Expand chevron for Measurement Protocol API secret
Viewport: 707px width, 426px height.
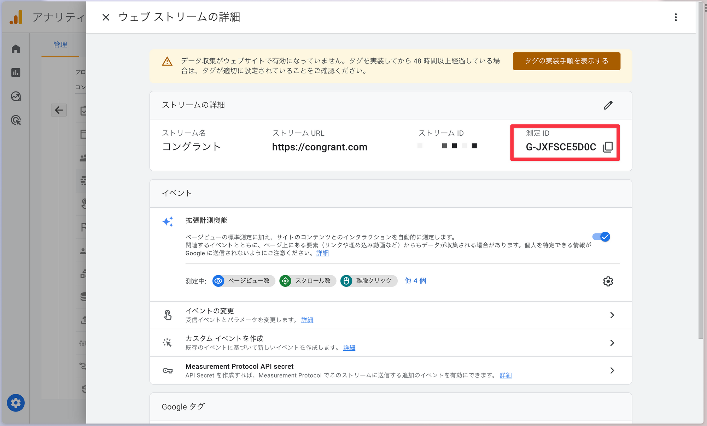[x=612, y=370]
